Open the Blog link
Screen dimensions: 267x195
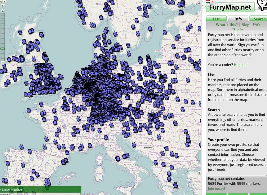(245, 25)
